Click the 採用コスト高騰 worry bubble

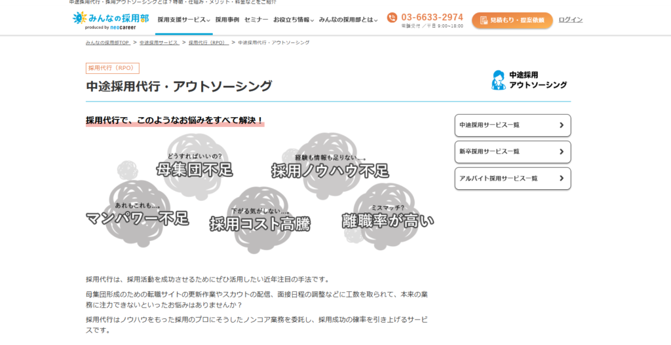pyautogui.click(x=259, y=219)
